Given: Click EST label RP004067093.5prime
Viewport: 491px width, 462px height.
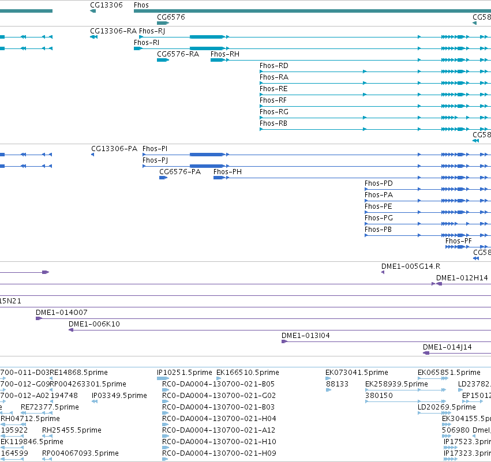Looking at the screenshot, I should [80, 453].
